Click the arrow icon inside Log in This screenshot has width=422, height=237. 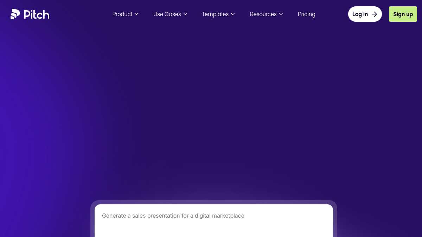pyautogui.click(x=374, y=14)
